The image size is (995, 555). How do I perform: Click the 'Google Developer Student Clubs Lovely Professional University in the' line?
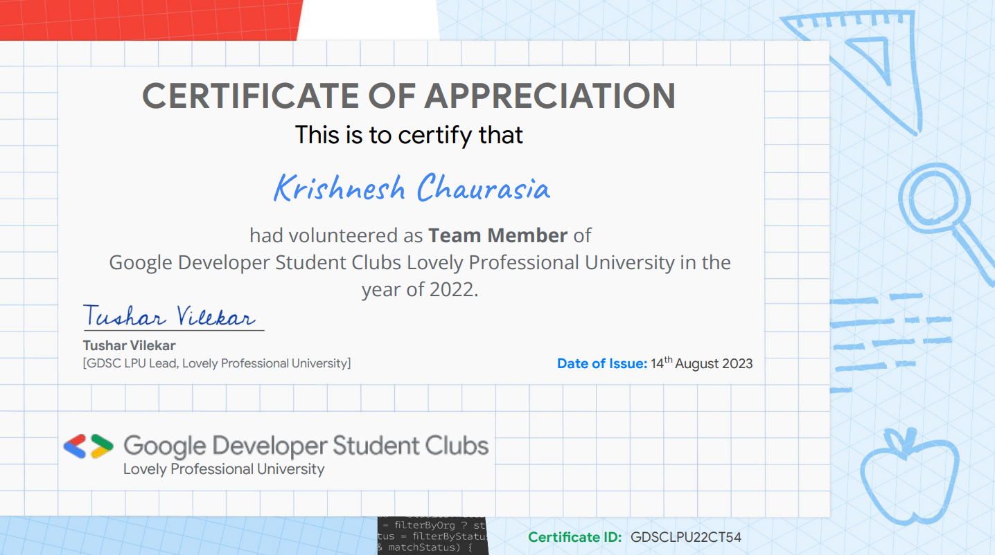(420, 263)
